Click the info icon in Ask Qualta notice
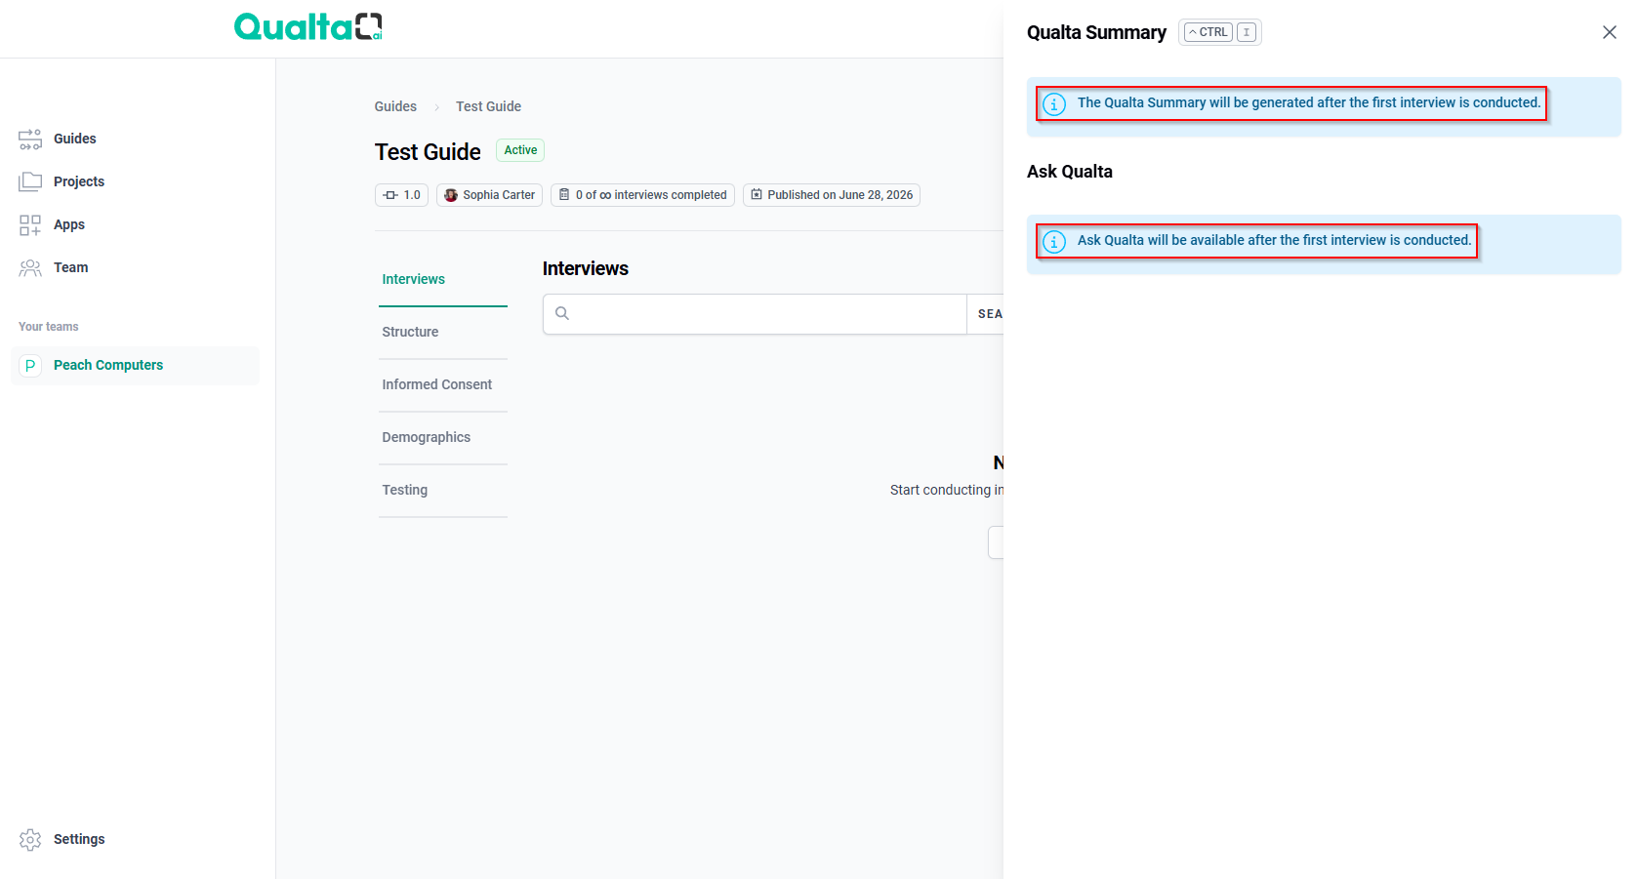This screenshot has height=879, width=1638. pos(1054,242)
